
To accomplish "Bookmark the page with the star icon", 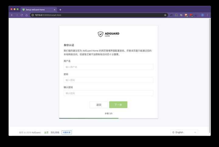I will tap(165, 15).
